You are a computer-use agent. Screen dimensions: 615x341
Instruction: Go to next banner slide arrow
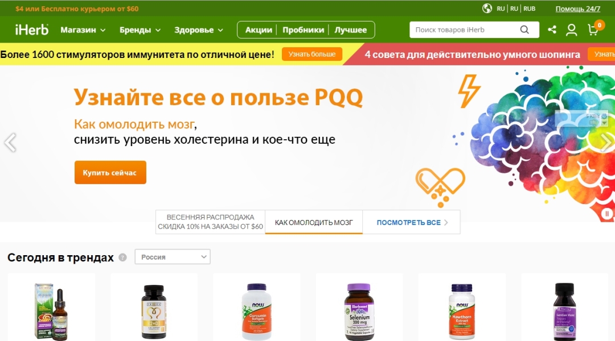tap(606, 143)
